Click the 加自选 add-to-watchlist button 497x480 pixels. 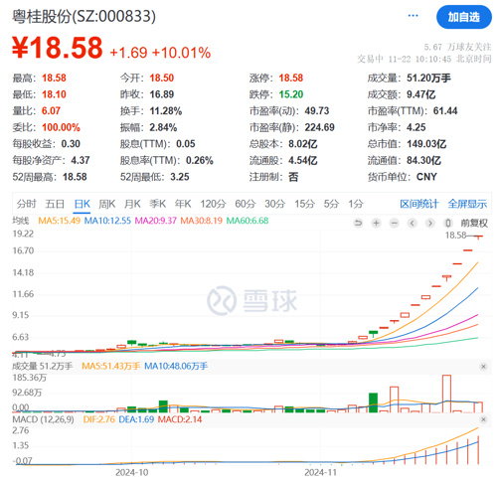tap(464, 17)
